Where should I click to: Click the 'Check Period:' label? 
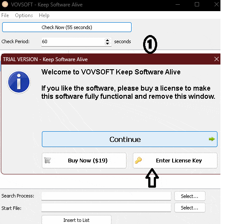(15, 41)
